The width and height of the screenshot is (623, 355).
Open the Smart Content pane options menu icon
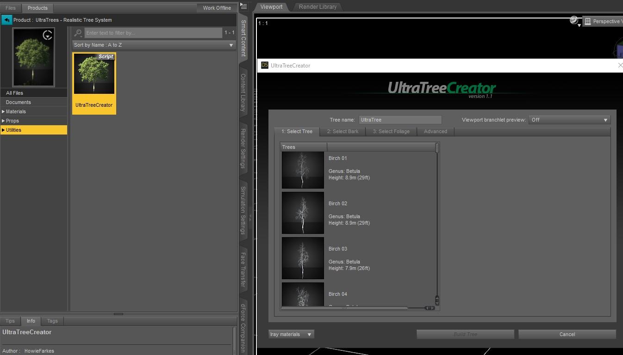click(244, 6)
